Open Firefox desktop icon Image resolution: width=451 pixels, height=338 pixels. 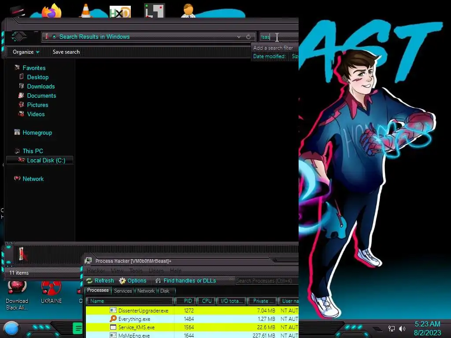[x=52, y=11]
